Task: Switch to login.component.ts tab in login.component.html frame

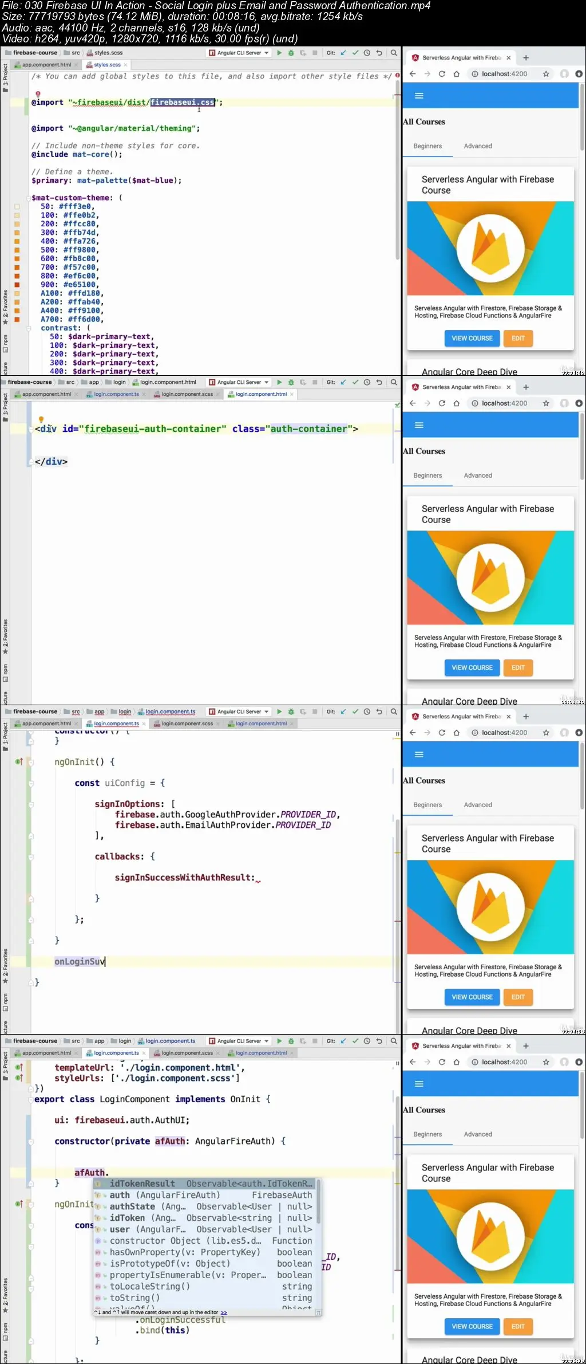Action: tap(116, 394)
